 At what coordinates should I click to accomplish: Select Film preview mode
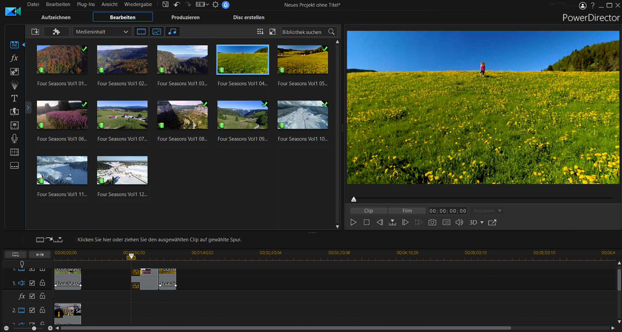tap(407, 211)
